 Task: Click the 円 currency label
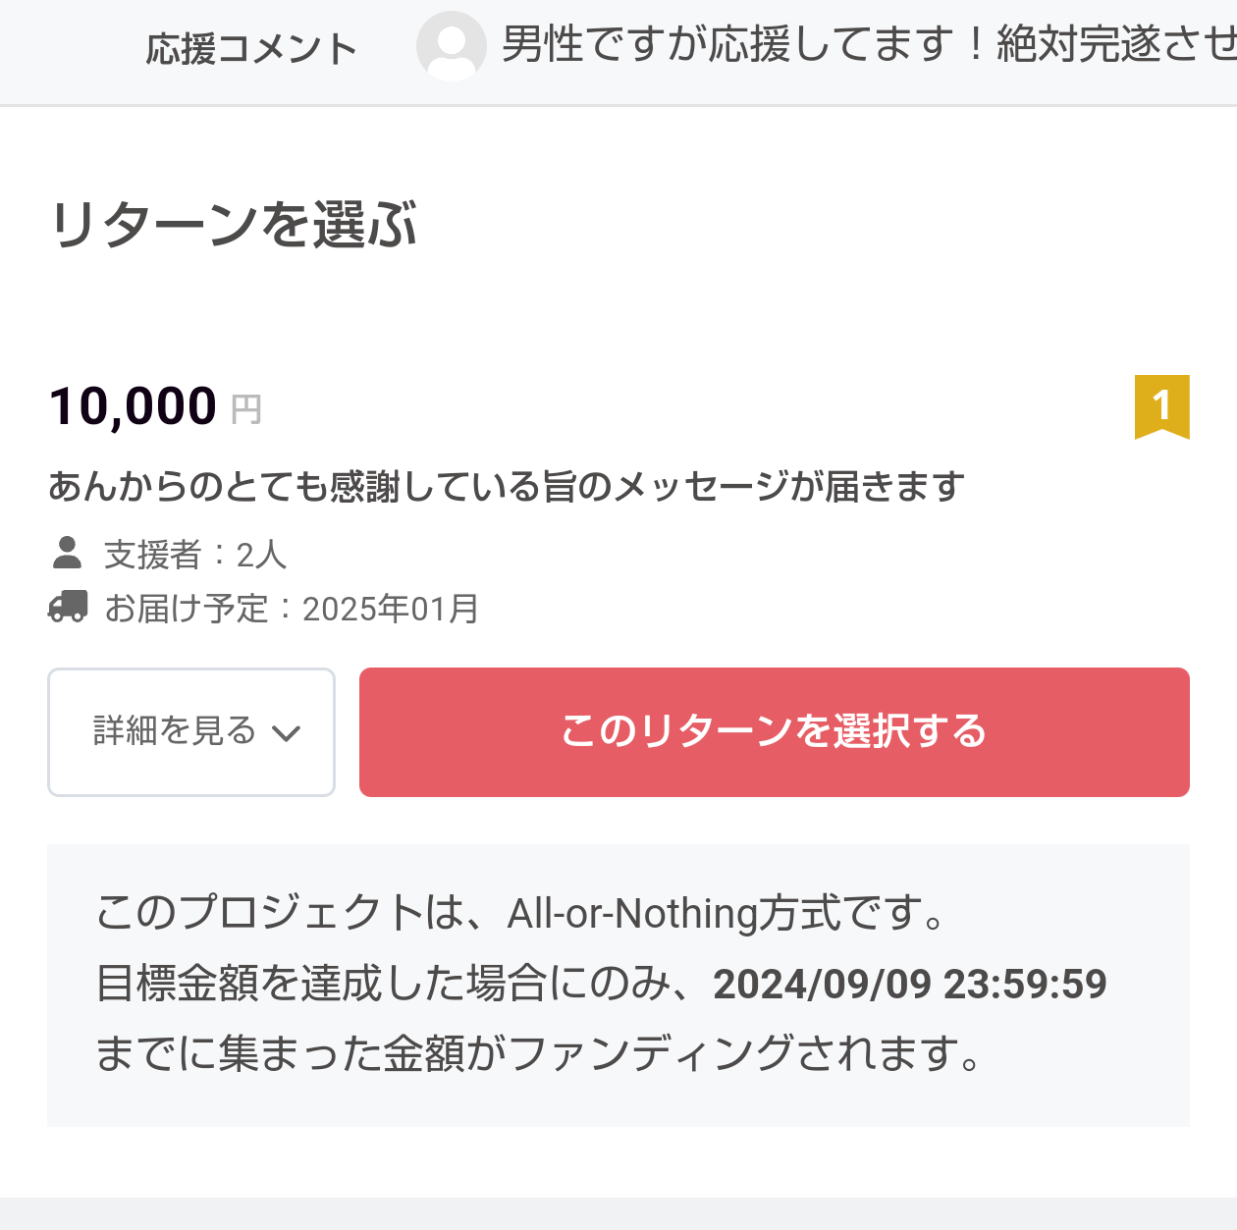click(246, 409)
